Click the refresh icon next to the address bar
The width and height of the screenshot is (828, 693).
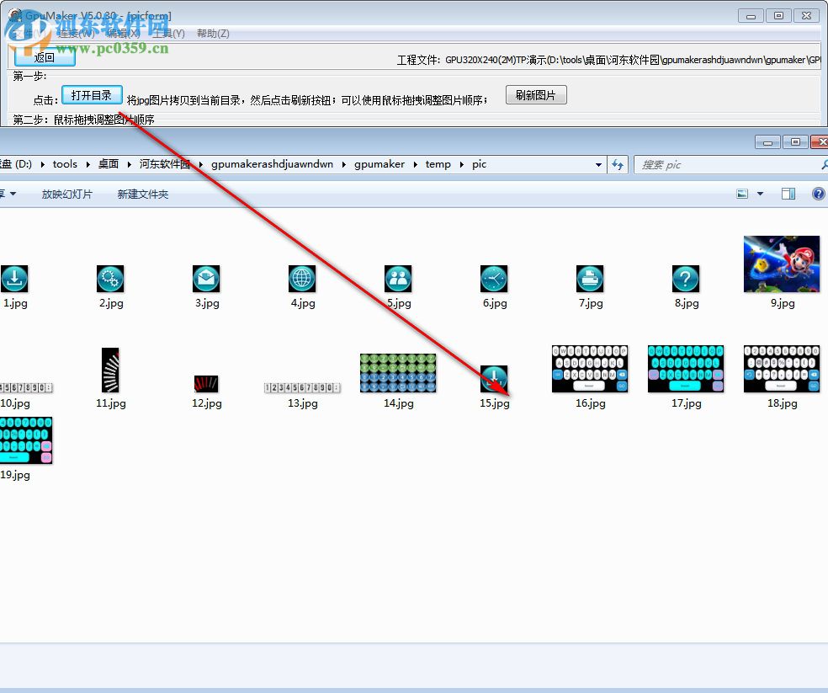(618, 164)
